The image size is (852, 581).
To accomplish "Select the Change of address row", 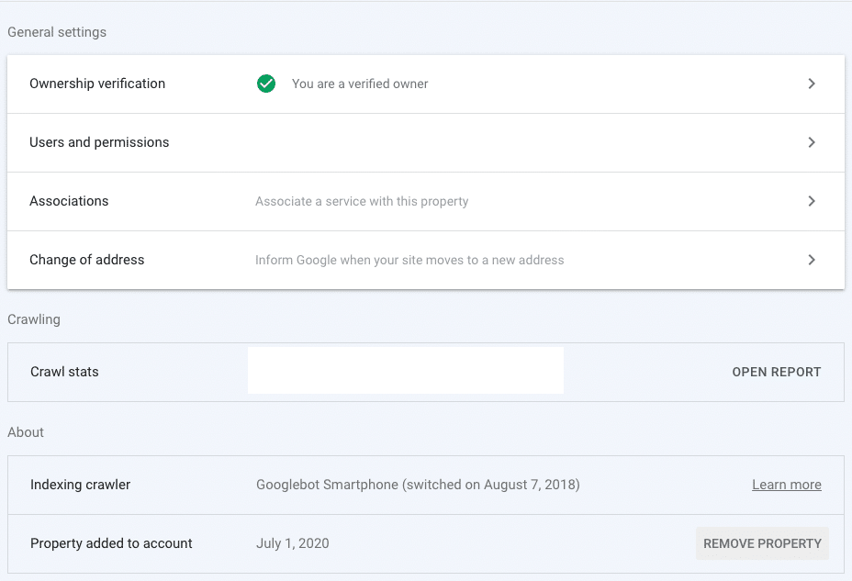I will tap(86, 260).
